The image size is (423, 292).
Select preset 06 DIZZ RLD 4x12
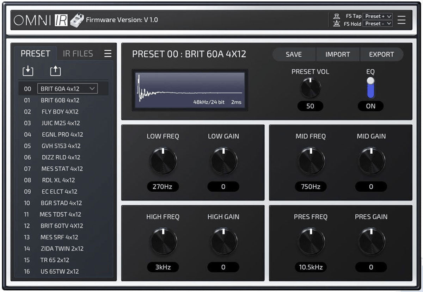63,157
